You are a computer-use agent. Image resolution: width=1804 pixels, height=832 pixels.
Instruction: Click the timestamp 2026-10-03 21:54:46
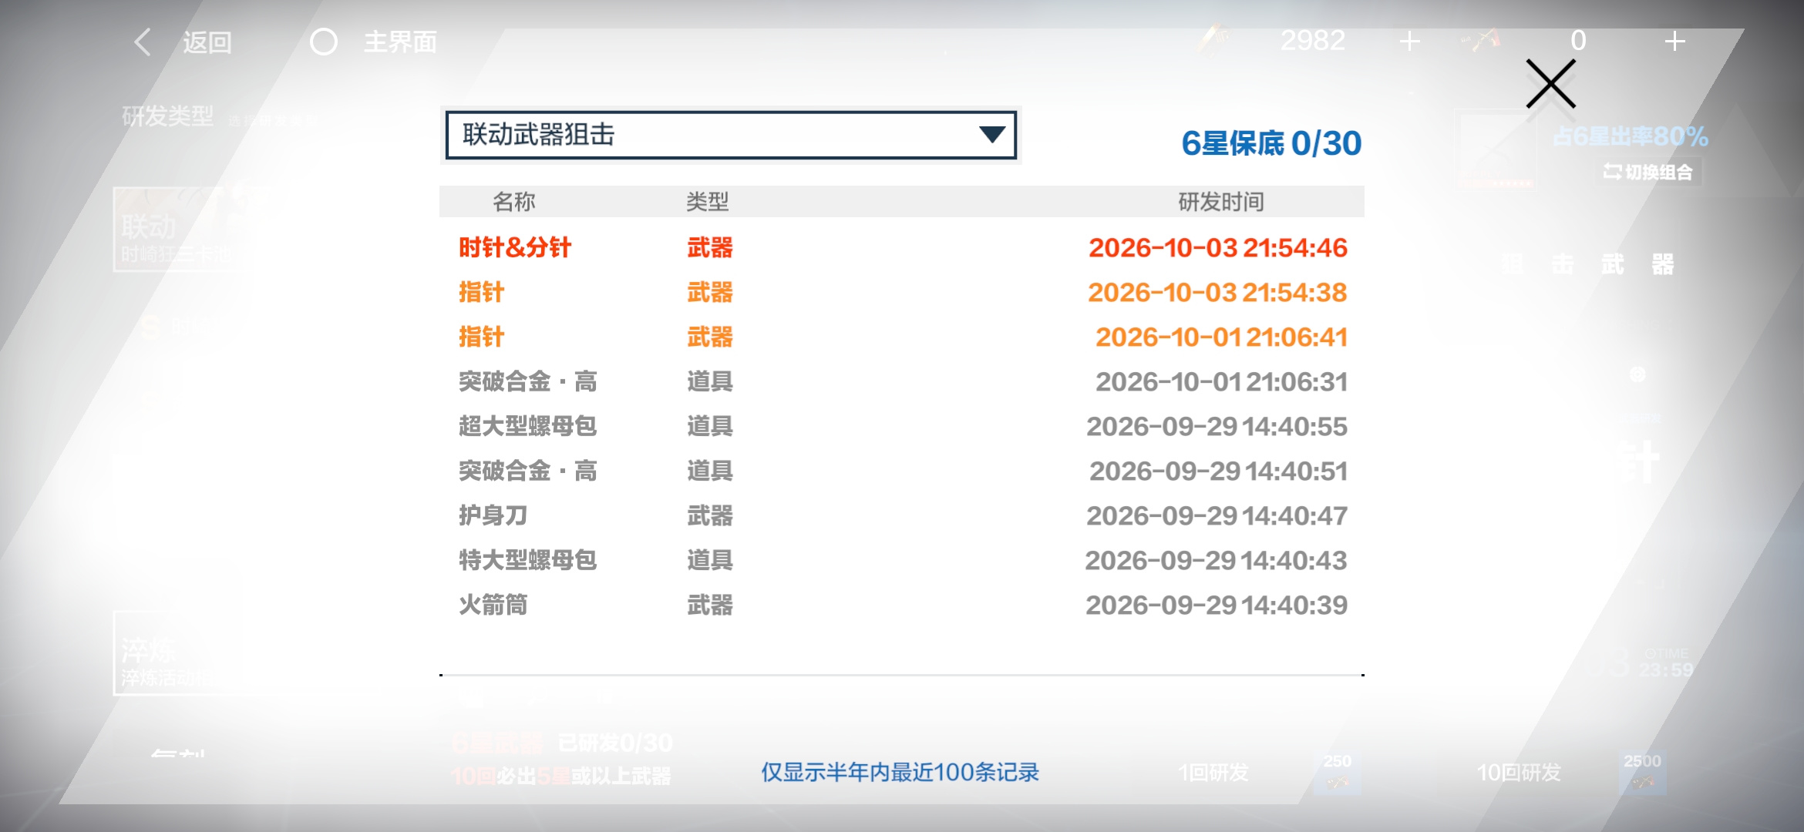(1218, 248)
